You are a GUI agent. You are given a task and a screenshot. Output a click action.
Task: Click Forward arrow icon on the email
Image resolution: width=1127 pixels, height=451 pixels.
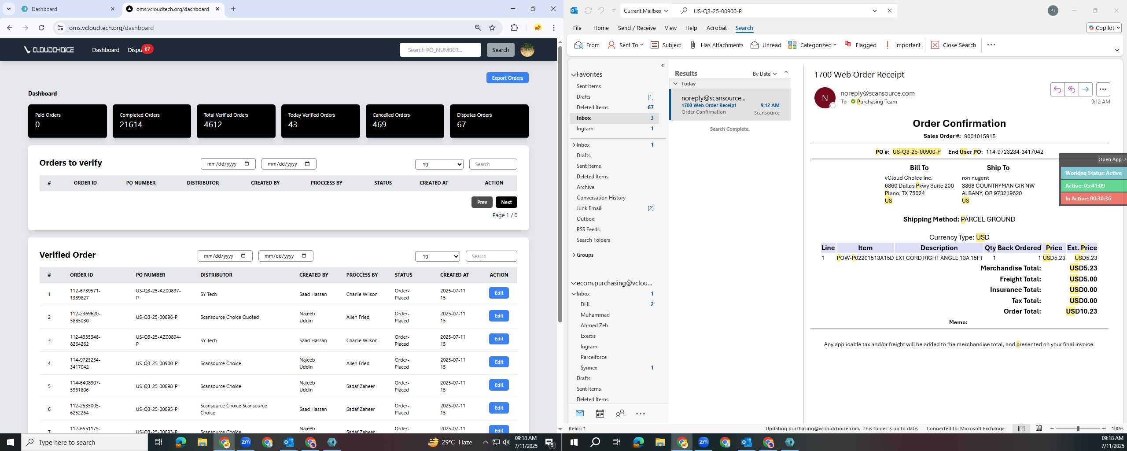coord(1086,89)
